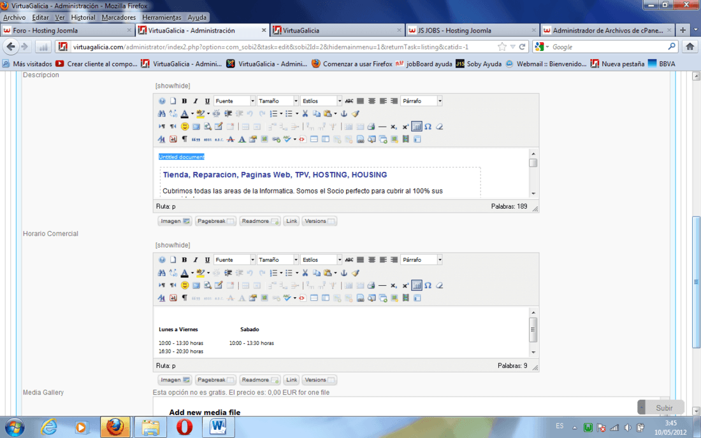Open the Estilos dropdown in Horario Comercial editor
The height and width of the screenshot is (438, 701).
click(321, 260)
